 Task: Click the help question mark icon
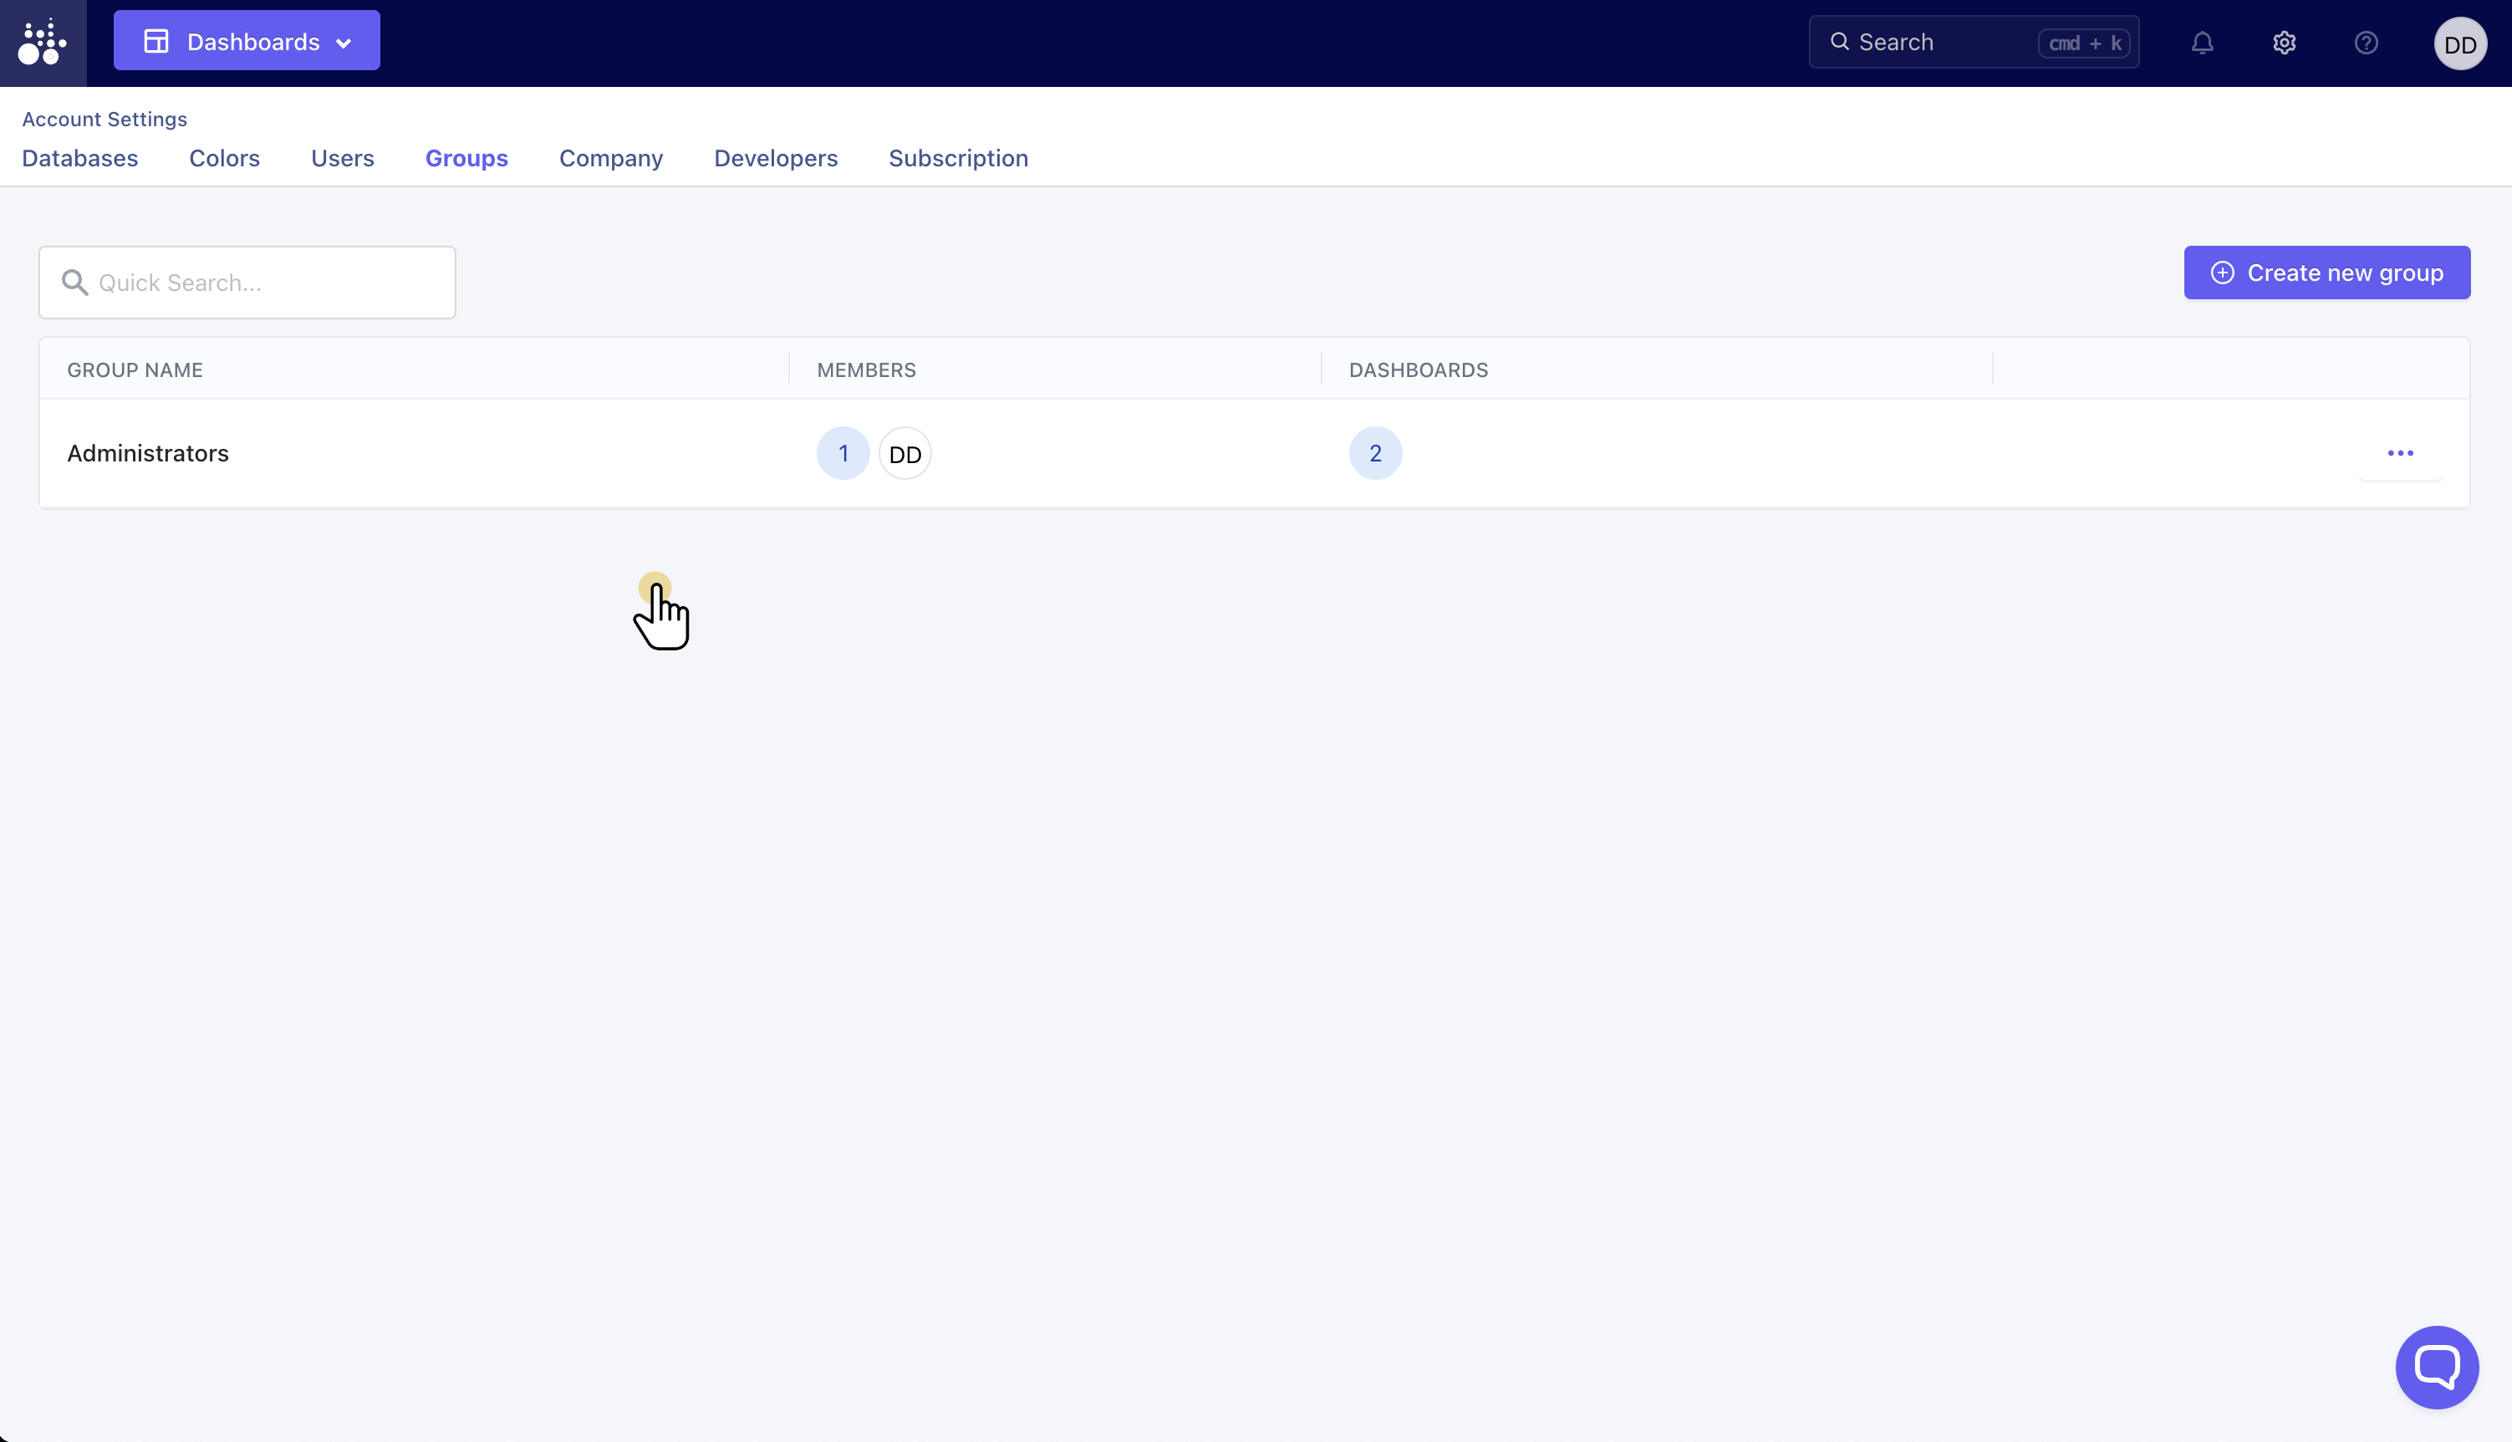coord(2366,43)
